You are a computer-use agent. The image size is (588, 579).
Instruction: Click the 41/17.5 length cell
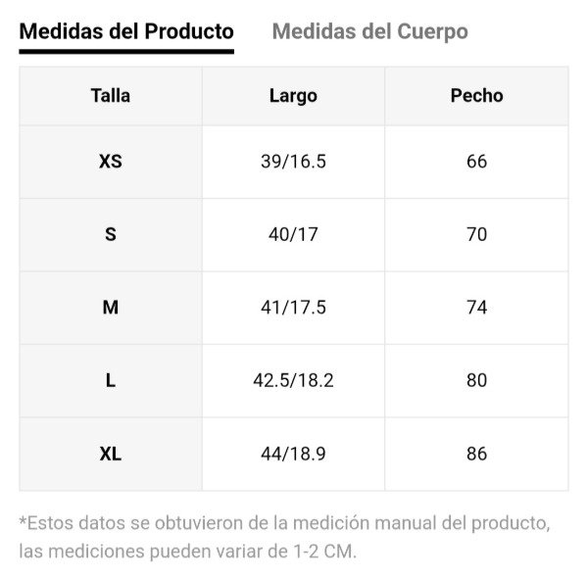pyautogui.click(x=293, y=308)
